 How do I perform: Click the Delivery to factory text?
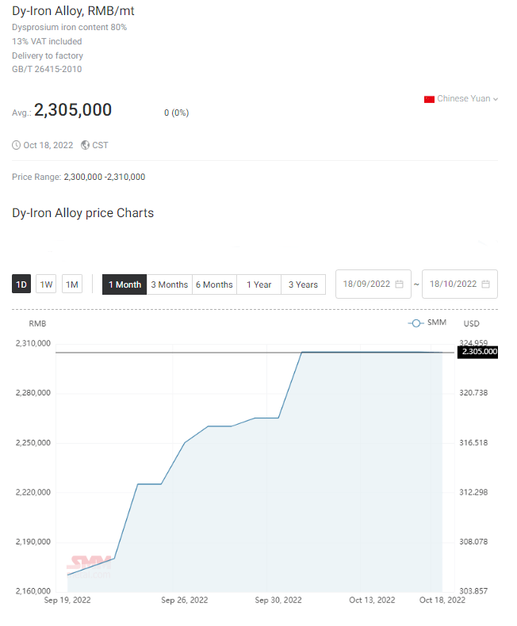[x=48, y=55]
